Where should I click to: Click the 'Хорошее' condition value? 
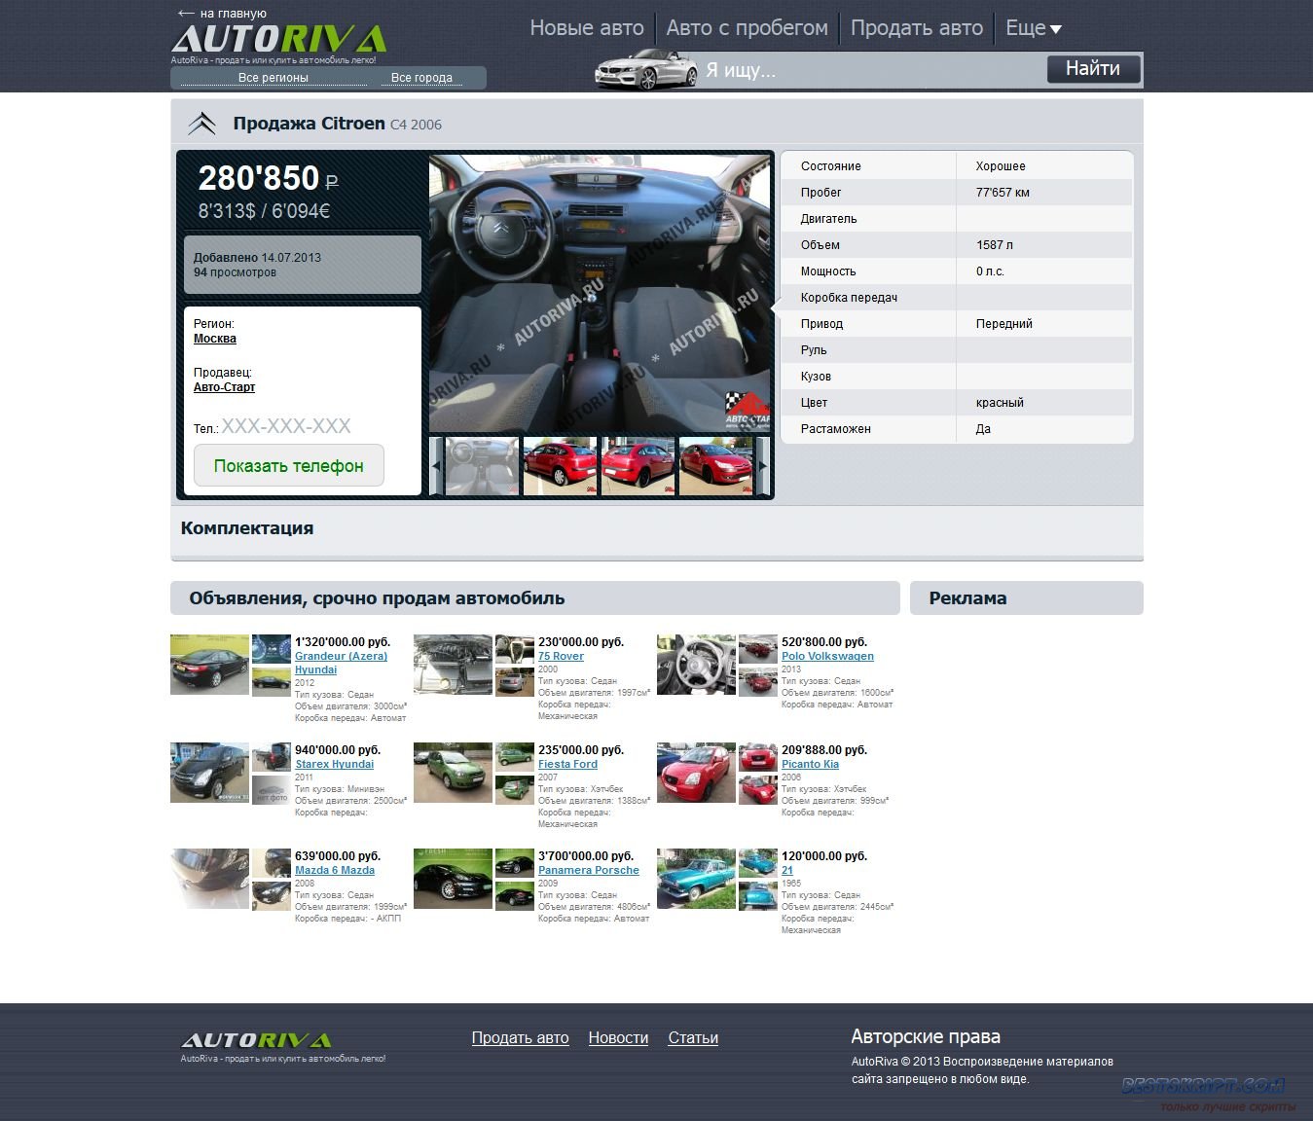click(x=1001, y=166)
